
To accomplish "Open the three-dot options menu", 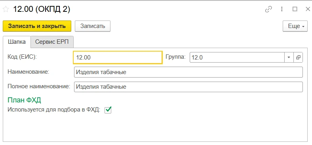I will click(x=282, y=9).
